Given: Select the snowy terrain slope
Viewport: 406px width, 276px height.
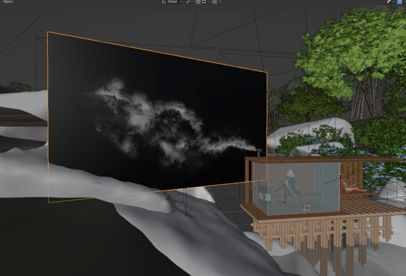Looking at the screenshot, I should pos(159,232).
